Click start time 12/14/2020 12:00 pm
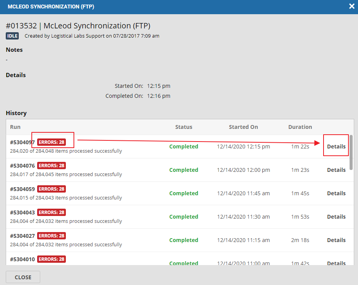Viewport: 358px width, 285px height. pos(244,170)
